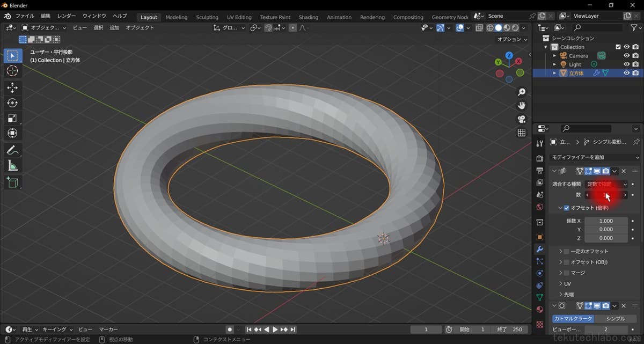Switch to wireframe viewport shading
Image resolution: width=644 pixels, height=344 pixels.
[x=491, y=28]
